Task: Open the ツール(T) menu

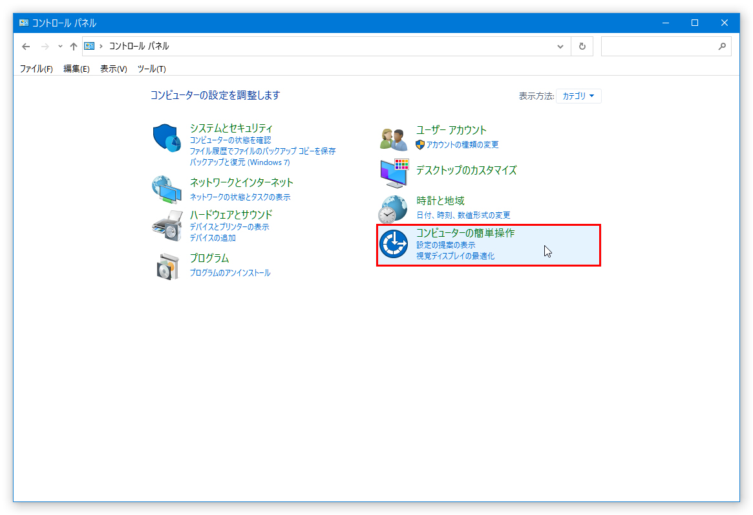Action: coord(152,69)
